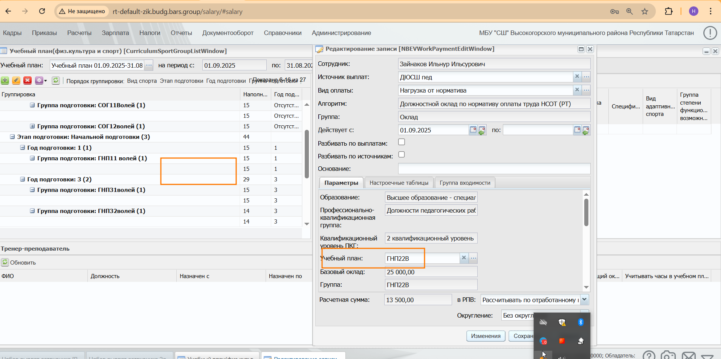Click green arrow icon next to 01.09.2025
The image size is (721, 359).
[482, 130]
